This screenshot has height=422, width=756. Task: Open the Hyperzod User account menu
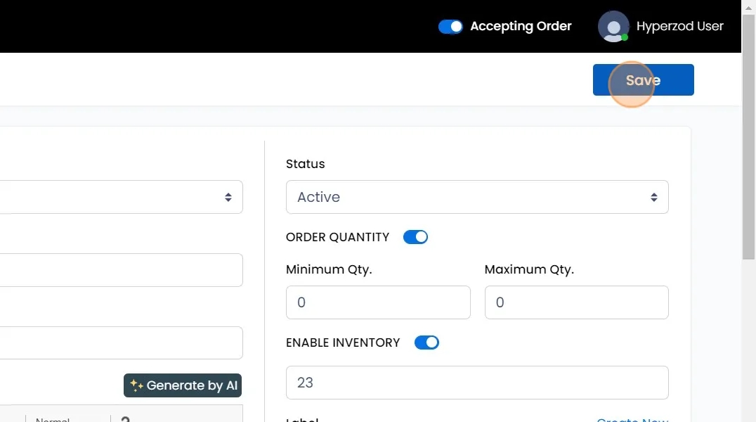679,27
